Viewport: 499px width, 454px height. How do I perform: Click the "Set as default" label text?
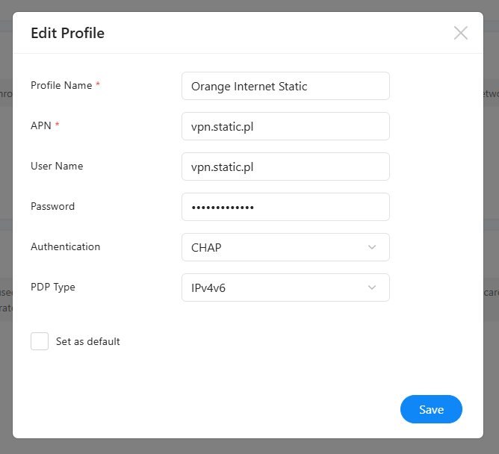(88, 341)
